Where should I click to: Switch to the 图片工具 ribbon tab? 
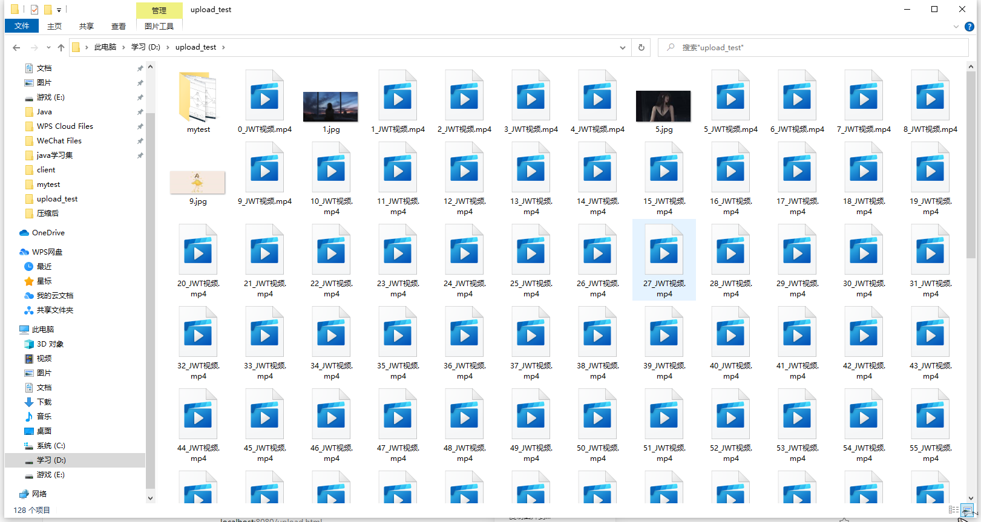[159, 26]
